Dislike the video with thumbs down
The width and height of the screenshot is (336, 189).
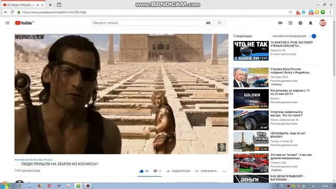click(155, 171)
